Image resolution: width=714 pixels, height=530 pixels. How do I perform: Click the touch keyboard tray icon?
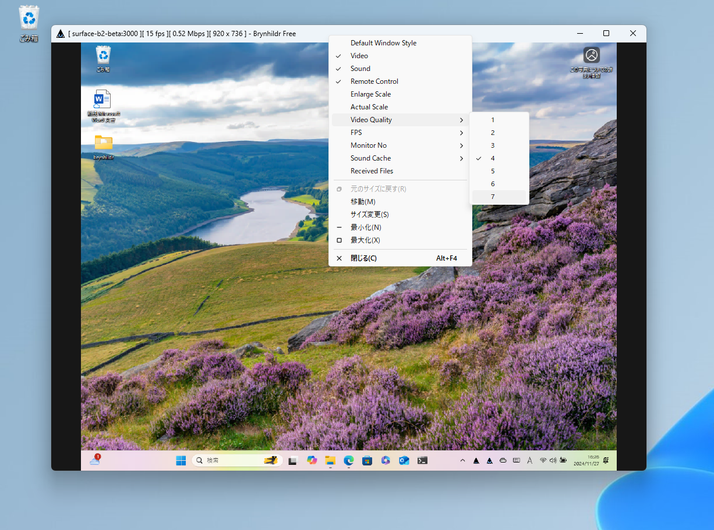(x=517, y=461)
